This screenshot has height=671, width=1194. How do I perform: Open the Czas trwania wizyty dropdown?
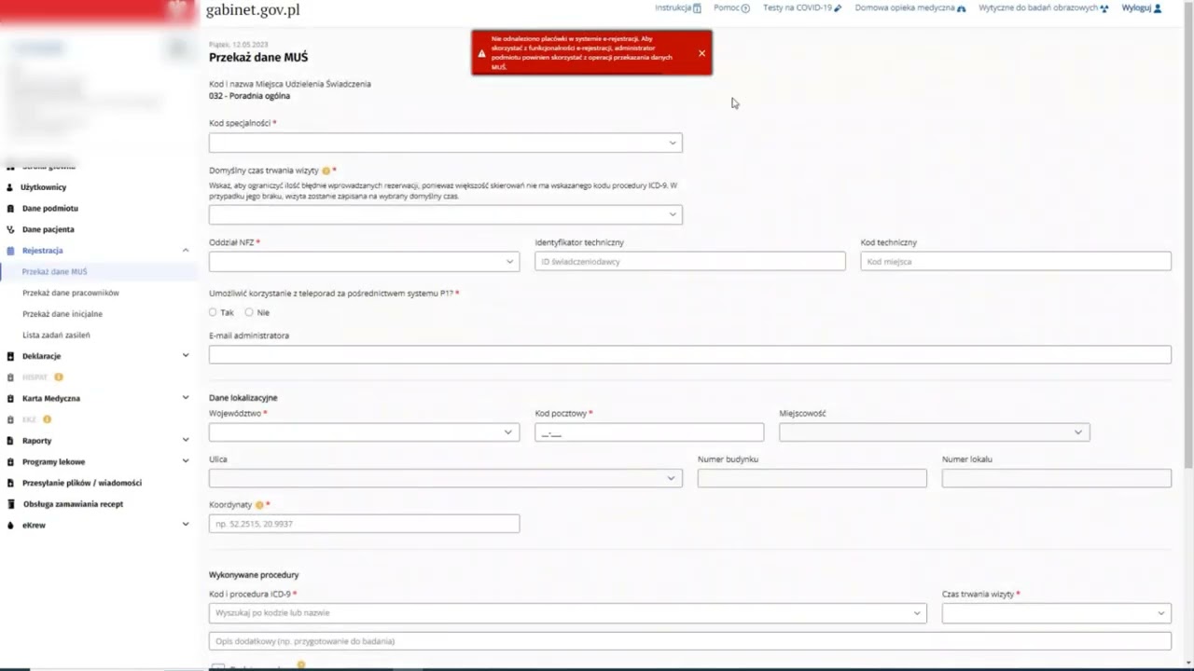[x=1056, y=613]
